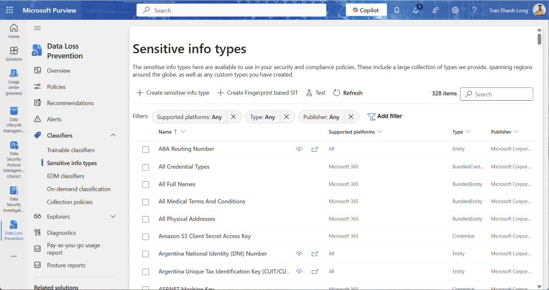Tick the Amazon S3 Client Secret checkbox
The width and height of the screenshot is (549, 290).
point(145,236)
